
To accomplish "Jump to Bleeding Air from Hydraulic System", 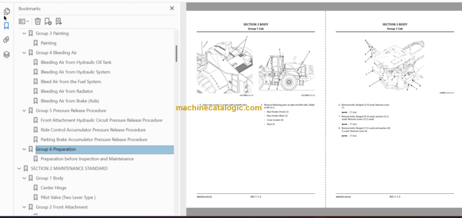I will click(x=75, y=72).
